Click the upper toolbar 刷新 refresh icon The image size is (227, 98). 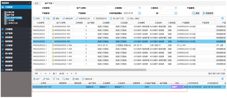[34, 19]
